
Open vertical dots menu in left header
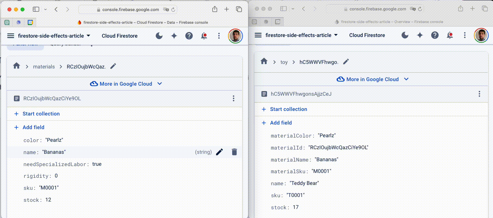[x=219, y=36]
